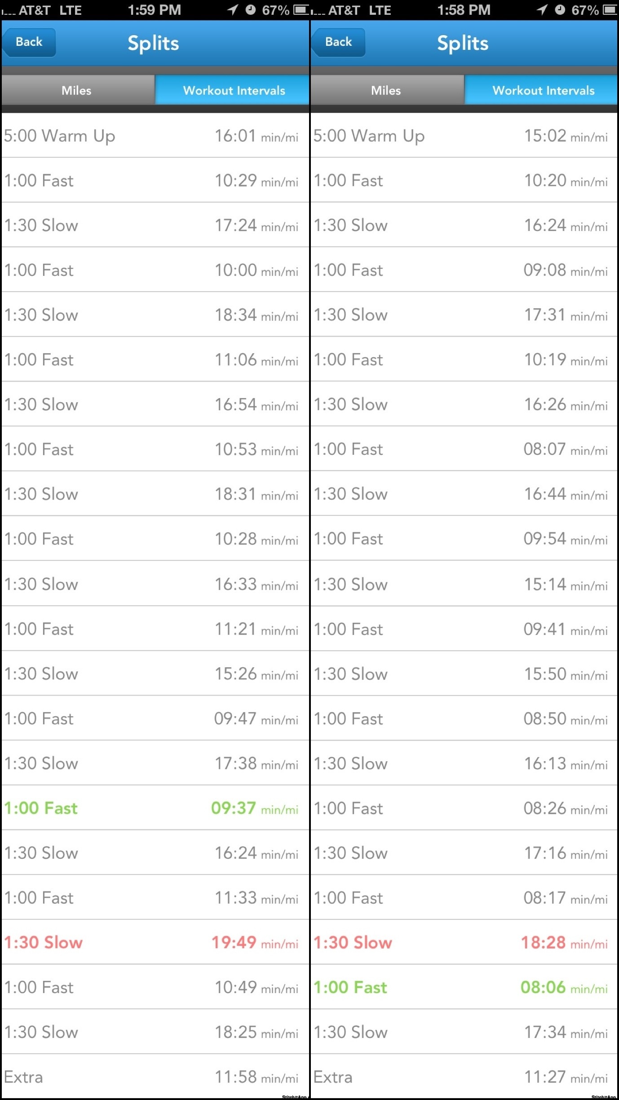Tap the red Slow row showing 18:28 min/mi

[464, 942]
